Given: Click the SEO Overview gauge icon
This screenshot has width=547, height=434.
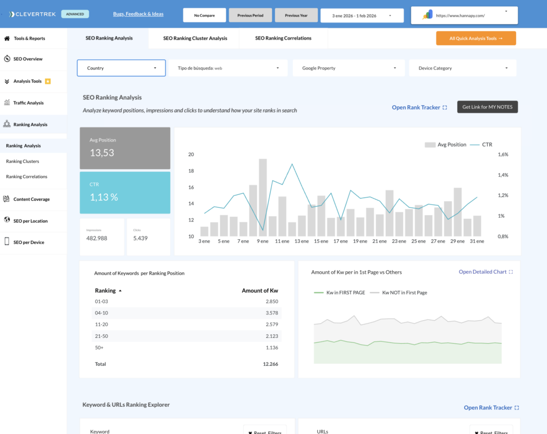Looking at the screenshot, I should tap(7, 59).
